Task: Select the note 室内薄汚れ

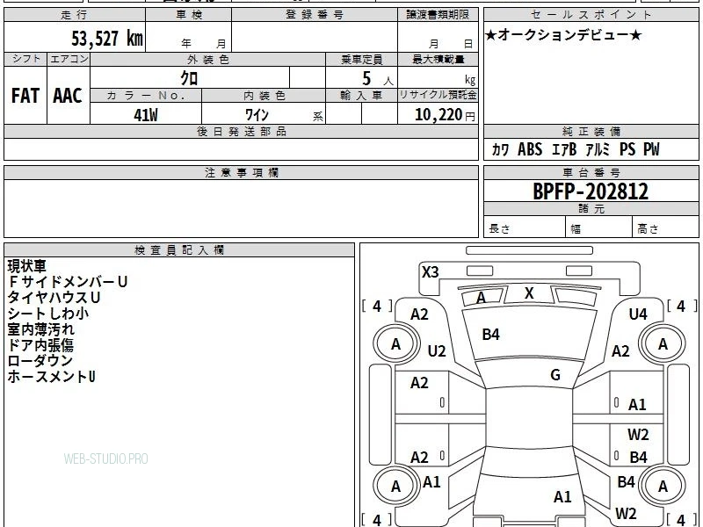Action: point(40,329)
